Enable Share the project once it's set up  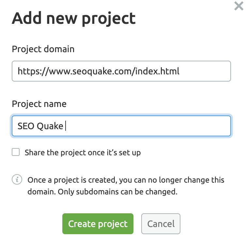(x=16, y=152)
